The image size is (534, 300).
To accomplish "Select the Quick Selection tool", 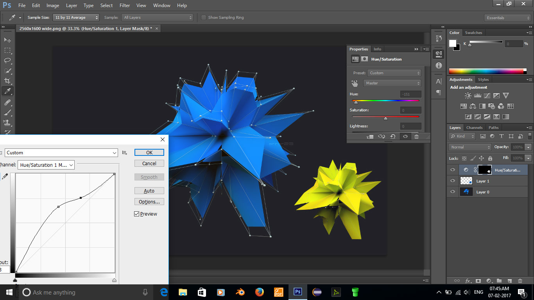I will click(7, 71).
